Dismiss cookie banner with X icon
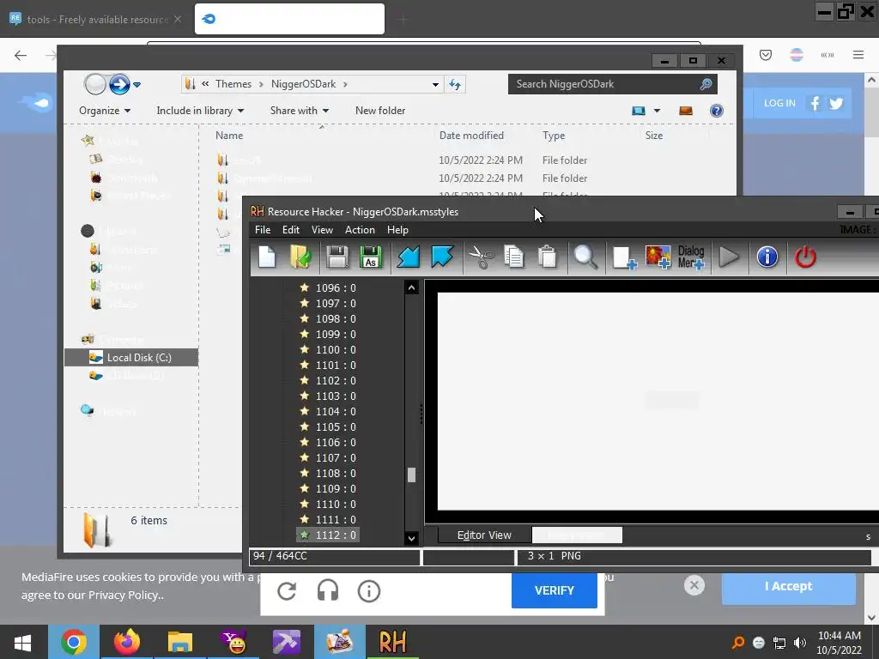The width and height of the screenshot is (879, 659). click(694, 585)
